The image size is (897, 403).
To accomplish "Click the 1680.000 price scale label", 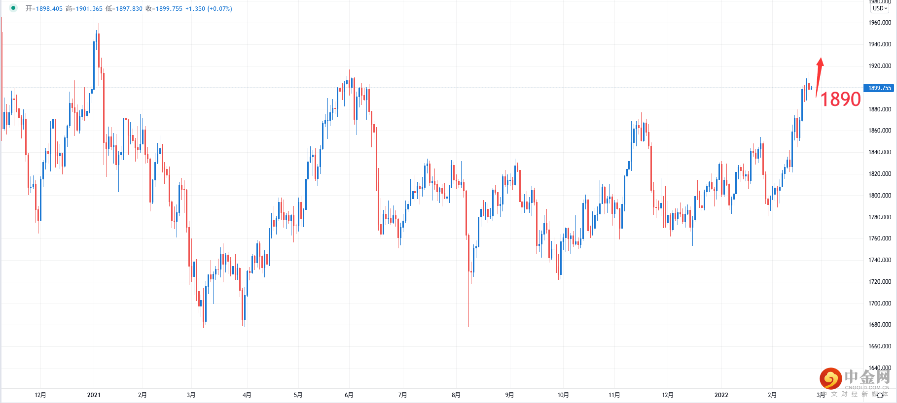I will click(880, 325).
